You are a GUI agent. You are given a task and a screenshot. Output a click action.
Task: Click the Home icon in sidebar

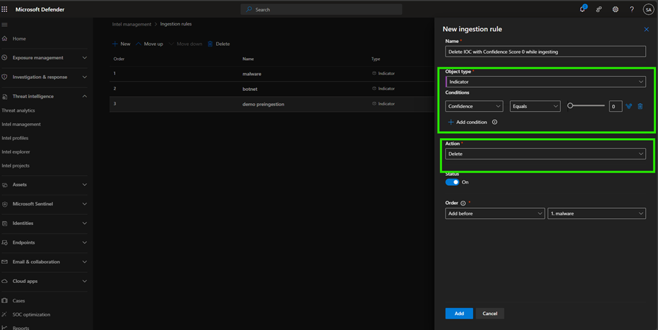(5, 38)
